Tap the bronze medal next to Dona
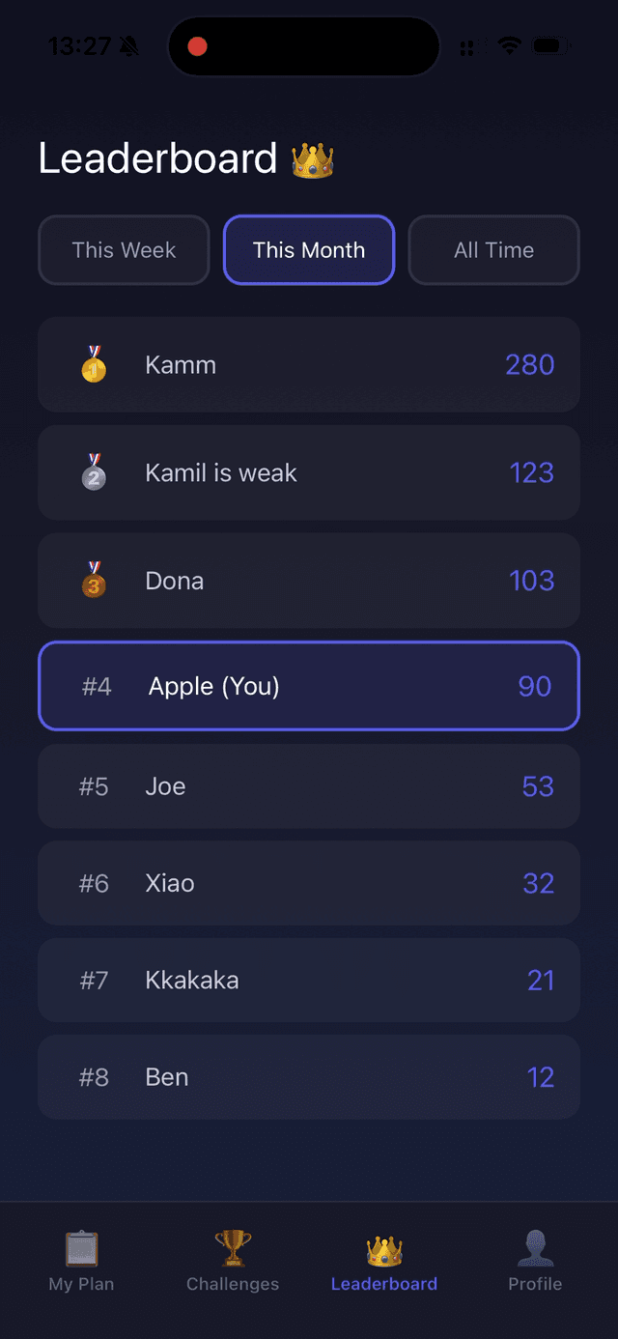Viewport: 618px width, 1339px height. click(94, 581)
